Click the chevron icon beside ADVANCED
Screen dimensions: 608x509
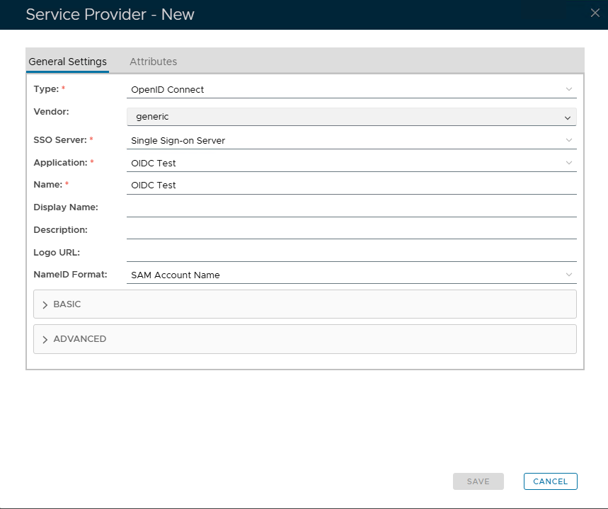point(45,340)
